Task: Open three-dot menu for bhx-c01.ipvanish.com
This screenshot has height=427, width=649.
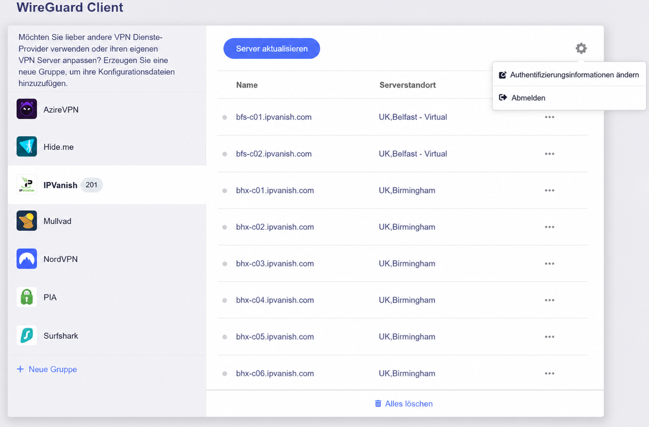Action: [549, 190]
